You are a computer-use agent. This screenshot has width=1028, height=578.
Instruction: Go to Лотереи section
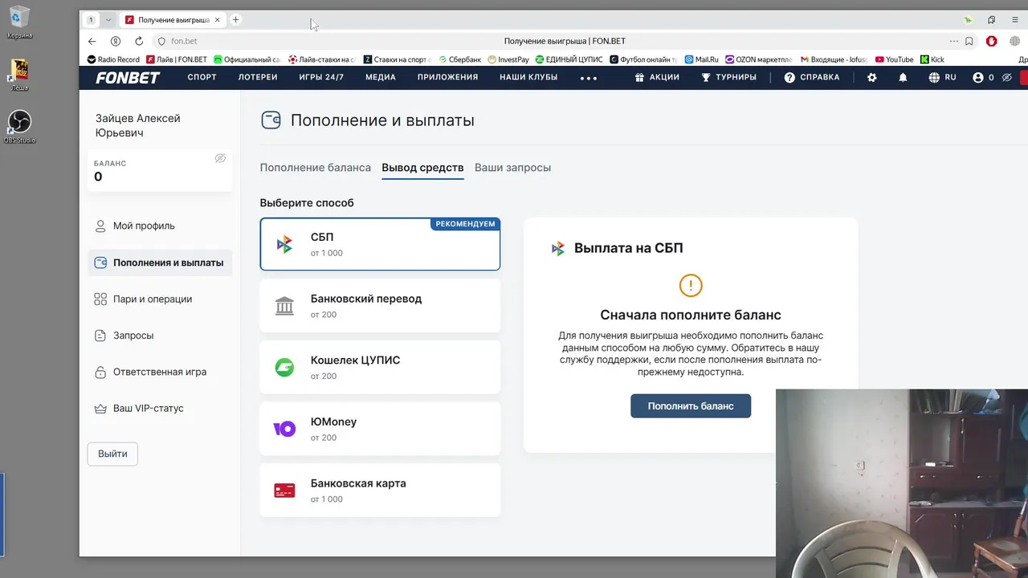[258, 78]
